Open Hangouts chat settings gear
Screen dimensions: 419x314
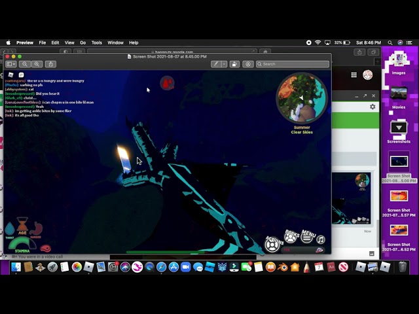[373, 107]
